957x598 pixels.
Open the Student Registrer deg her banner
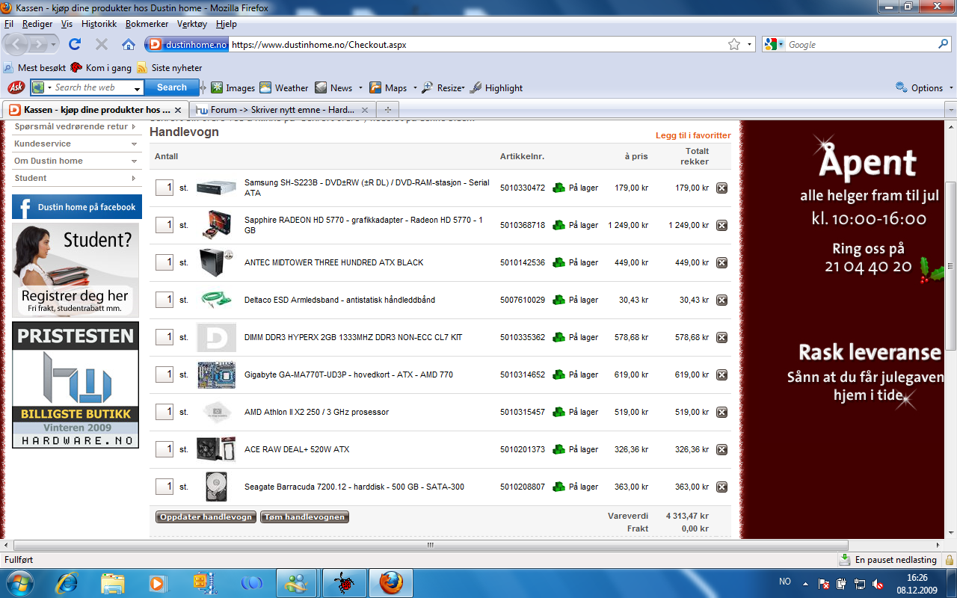click(x=76, y=270)
